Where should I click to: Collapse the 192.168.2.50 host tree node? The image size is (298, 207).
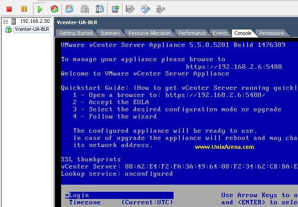[x=6, y=21]
